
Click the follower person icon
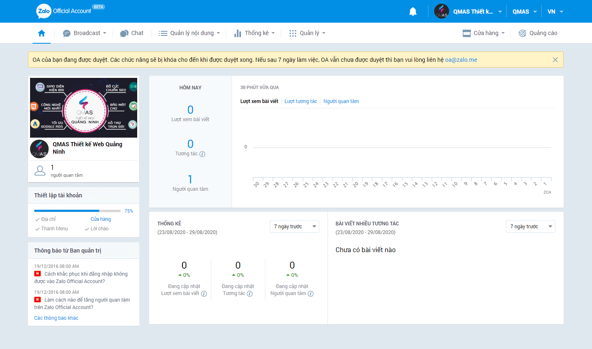click(40, 171)
